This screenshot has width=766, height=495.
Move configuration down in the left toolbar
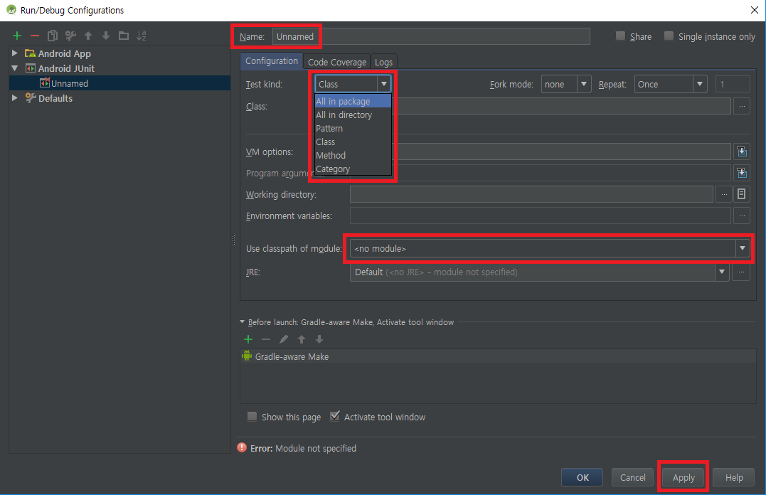(x=106, y=36)
